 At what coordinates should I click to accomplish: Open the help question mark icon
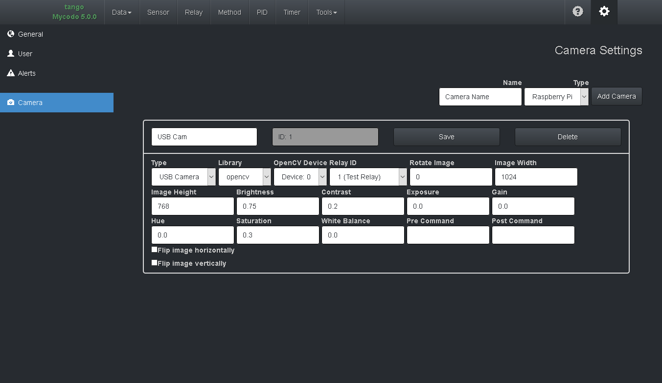pos(578,12)
